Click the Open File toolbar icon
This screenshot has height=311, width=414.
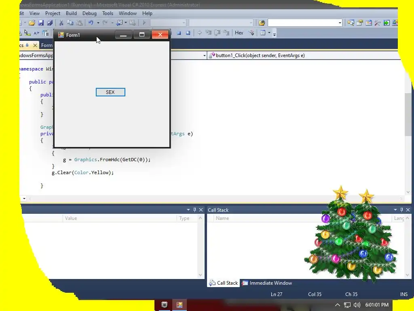pos(32,23)
